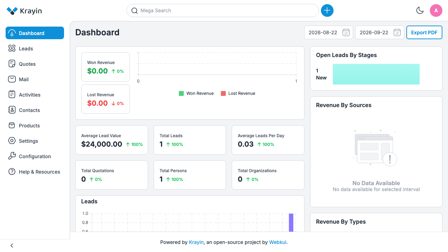Focus the Mega Search input field
This screenshot has width=448, height=252.
pos(223,10)
